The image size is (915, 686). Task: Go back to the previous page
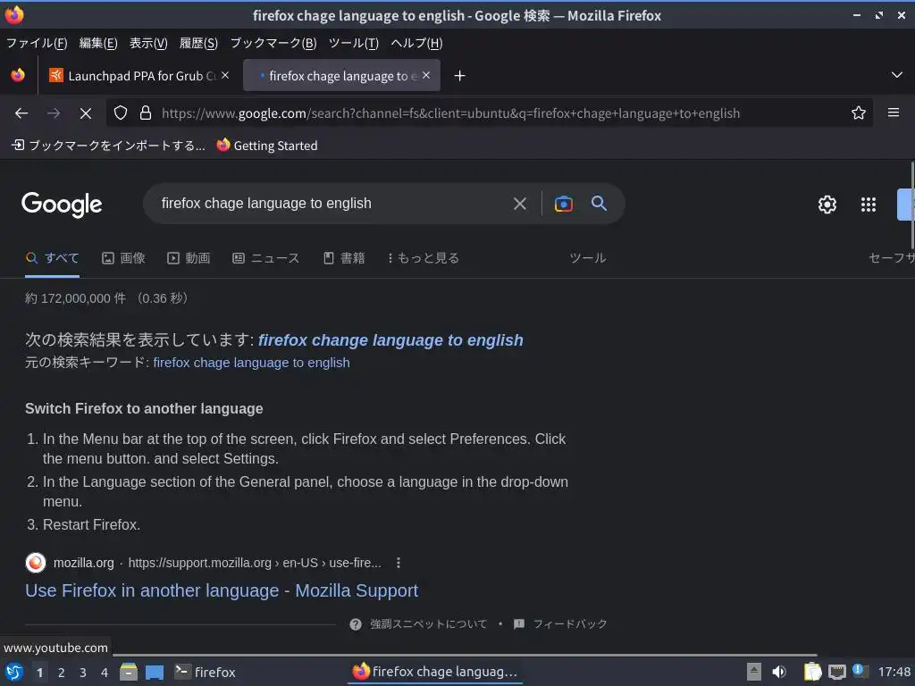click(21, 113)
